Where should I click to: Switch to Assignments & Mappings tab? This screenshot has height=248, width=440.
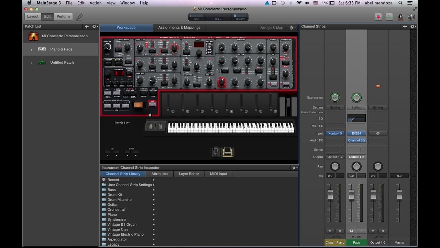click(179, 28)
